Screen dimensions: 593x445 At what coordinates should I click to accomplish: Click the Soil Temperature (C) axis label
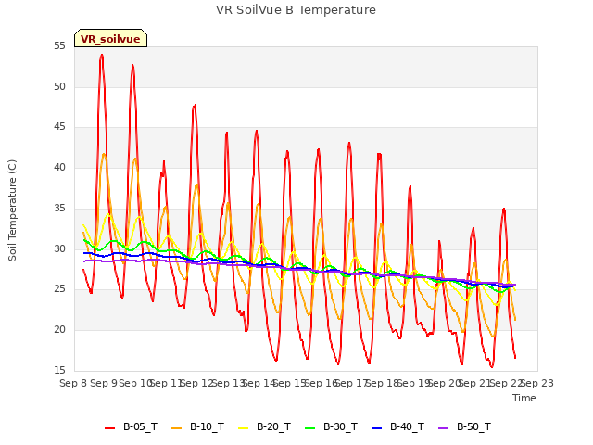(12, 210)
